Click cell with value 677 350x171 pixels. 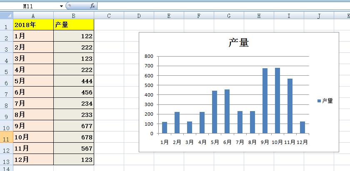74,126
